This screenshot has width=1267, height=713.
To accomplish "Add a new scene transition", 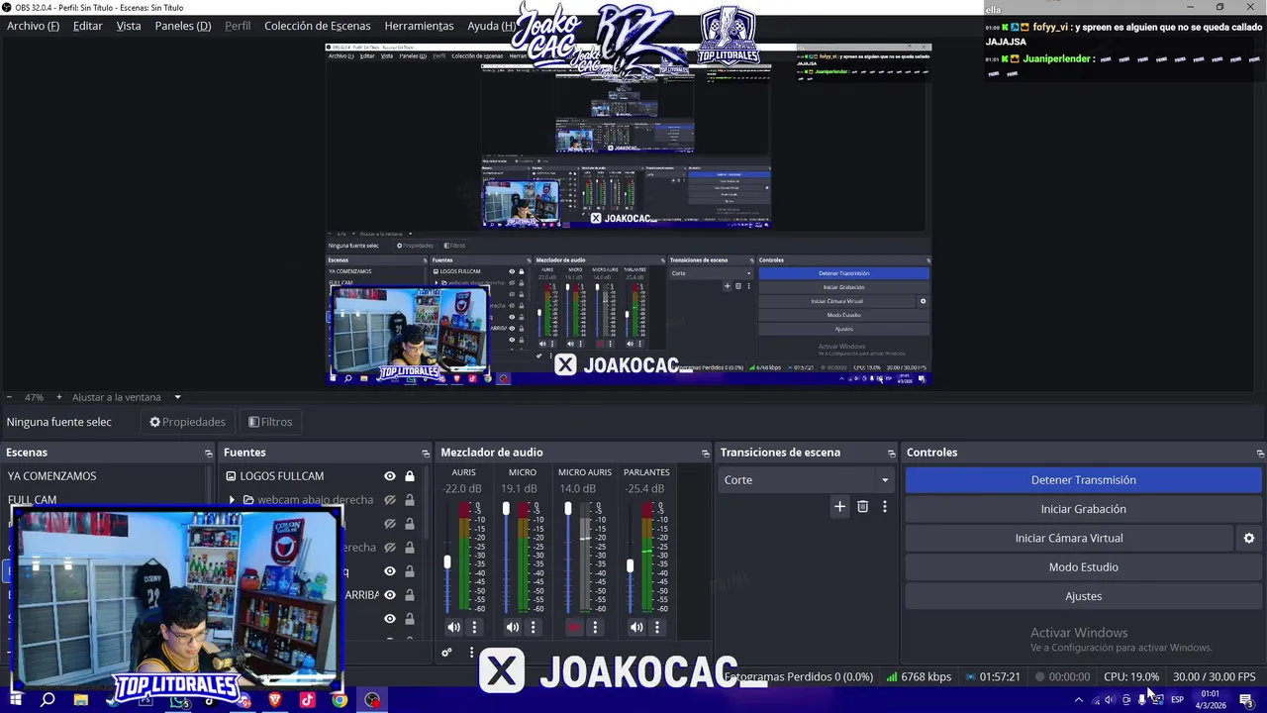I will pos(839,506).
